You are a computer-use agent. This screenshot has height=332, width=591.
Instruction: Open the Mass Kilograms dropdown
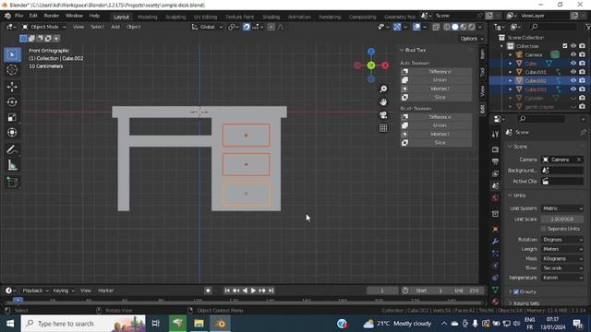coord(562,258)
